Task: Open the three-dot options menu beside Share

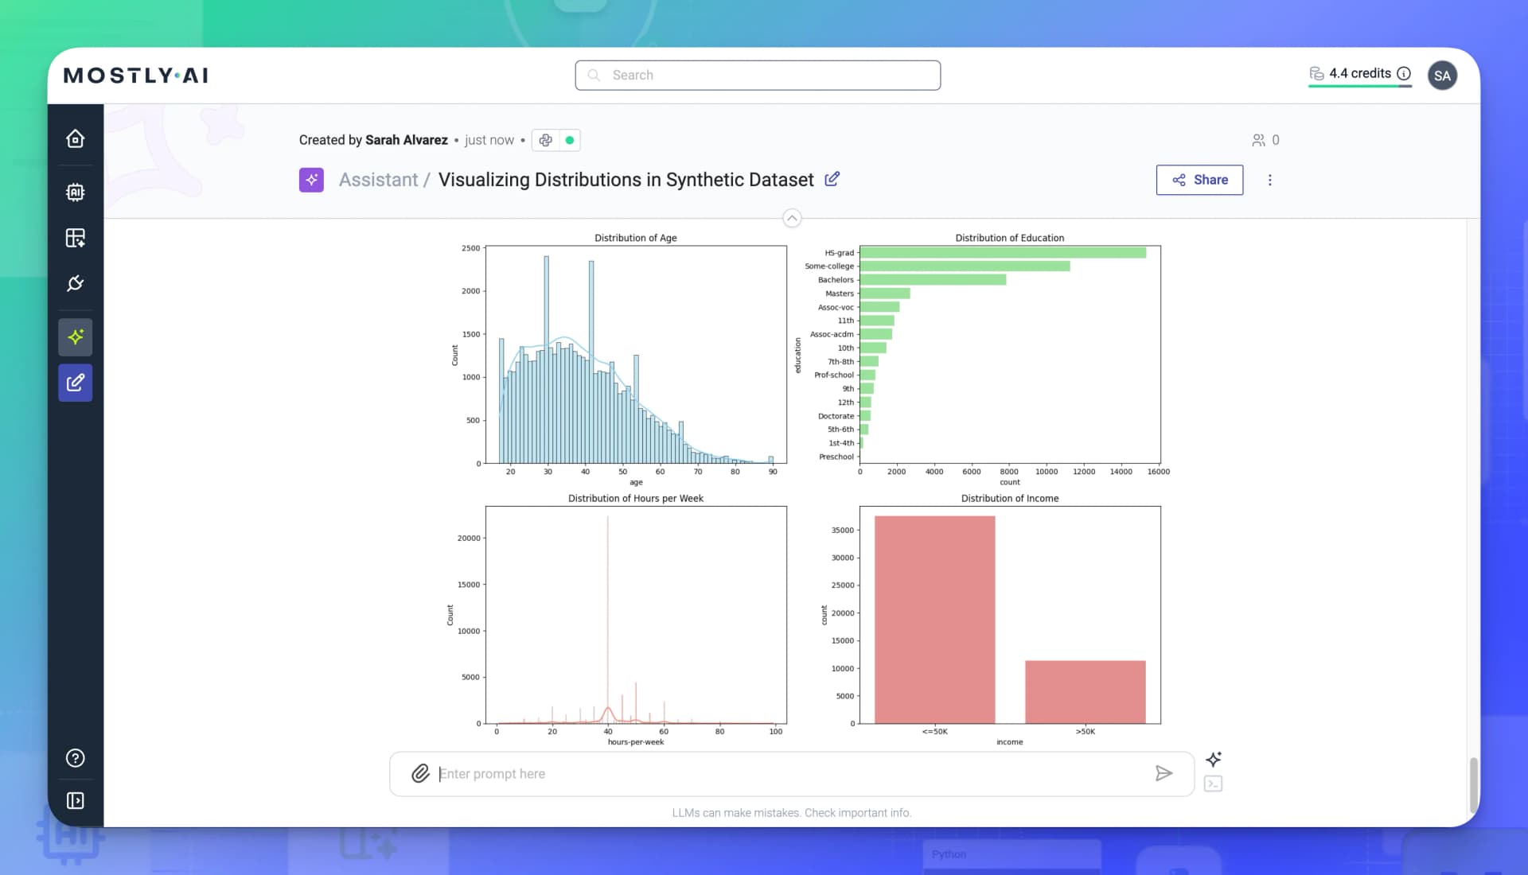Action: (1270, 180)
